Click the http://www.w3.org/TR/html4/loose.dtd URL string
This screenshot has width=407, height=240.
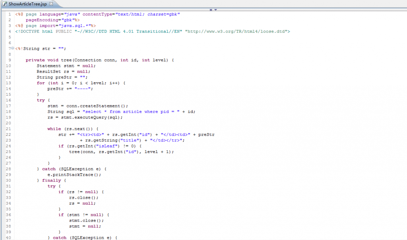(x=236, y=31)
